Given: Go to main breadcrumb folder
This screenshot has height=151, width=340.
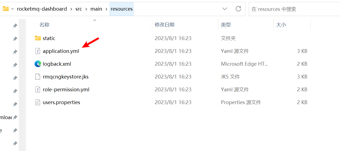Looking at the screenshot, I should click(x=96, y=9).
